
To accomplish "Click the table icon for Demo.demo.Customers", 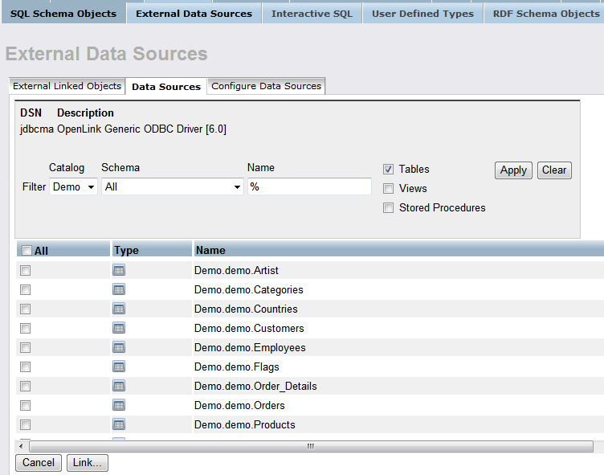I will pos(119,328).
